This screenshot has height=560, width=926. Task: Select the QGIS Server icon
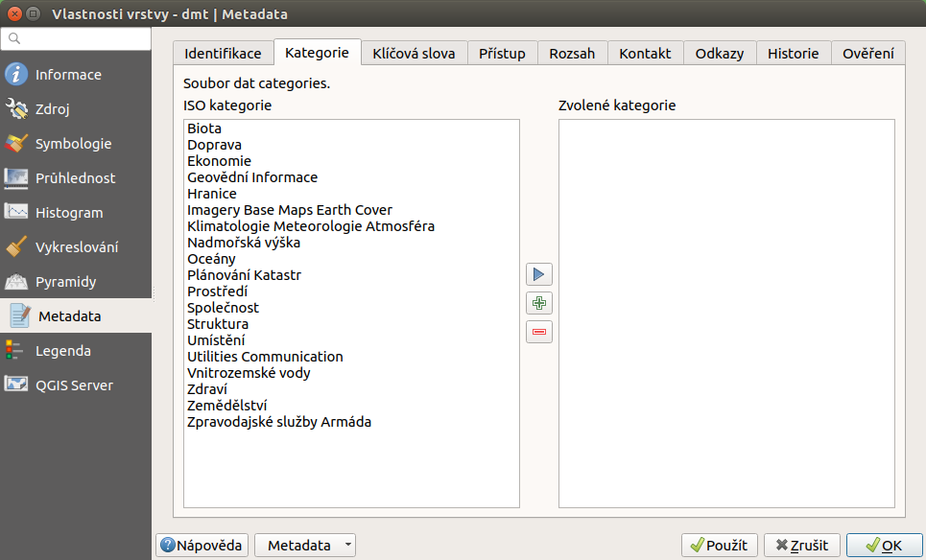tap(16, 385)
